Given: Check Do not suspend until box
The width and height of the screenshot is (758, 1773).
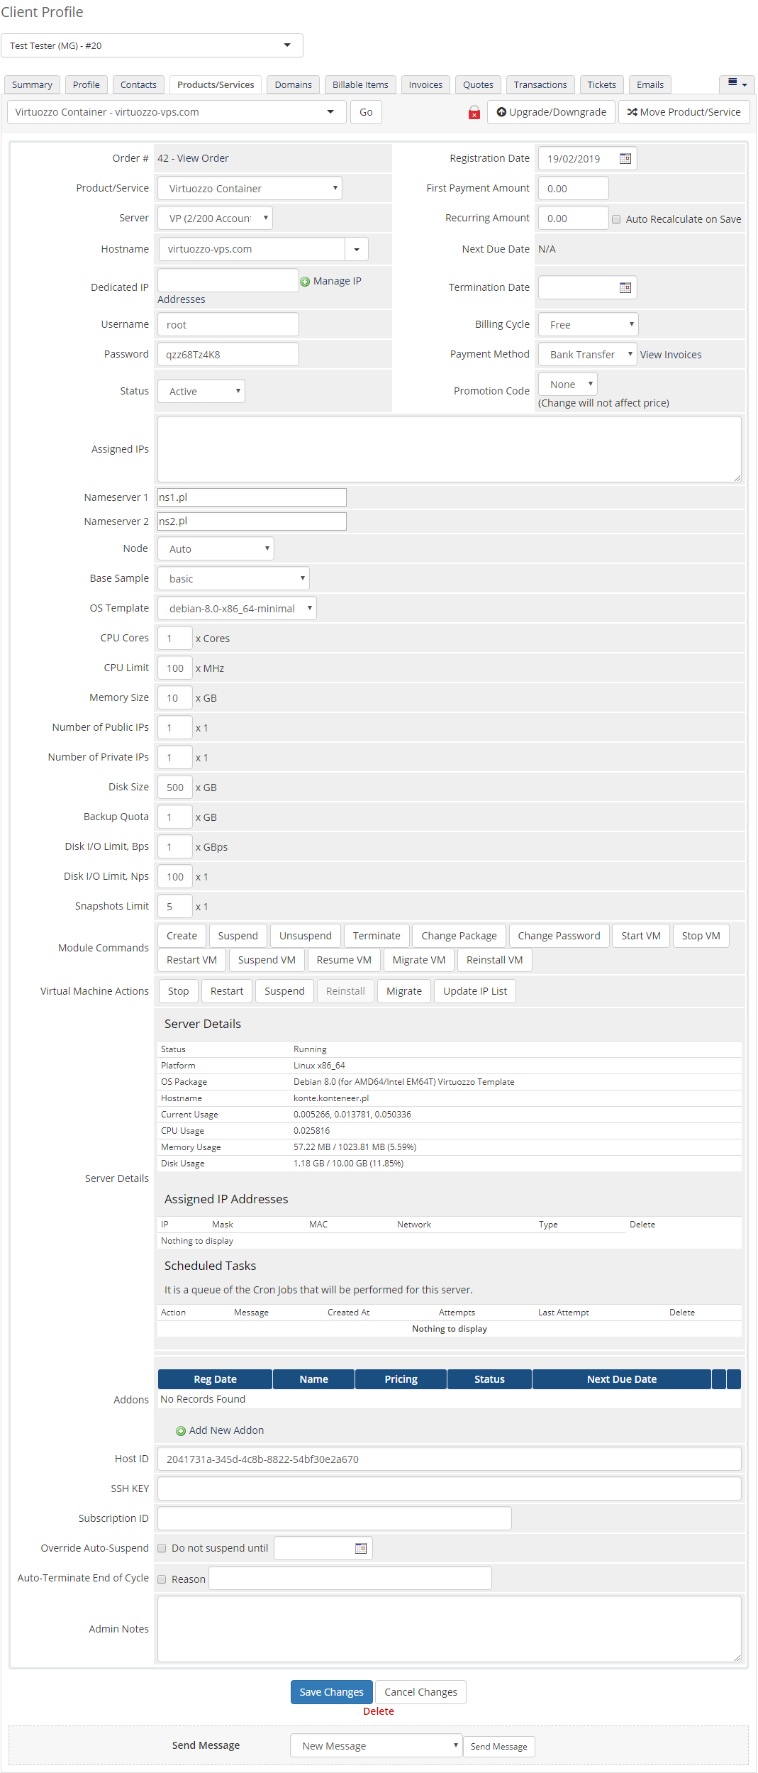Looking at the screenshot, I should pos(162,1548).
